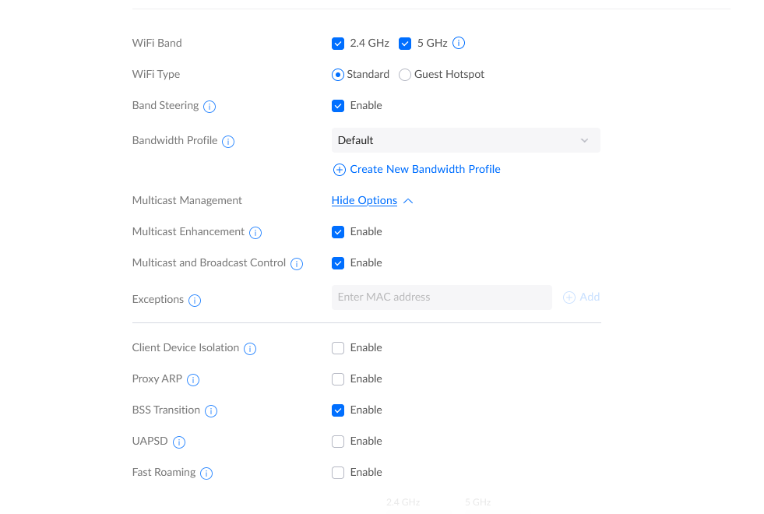Screen dimensions: 764x514
Task: Open Band Steering info tooltip icon
Action: [x=209, y=107]
